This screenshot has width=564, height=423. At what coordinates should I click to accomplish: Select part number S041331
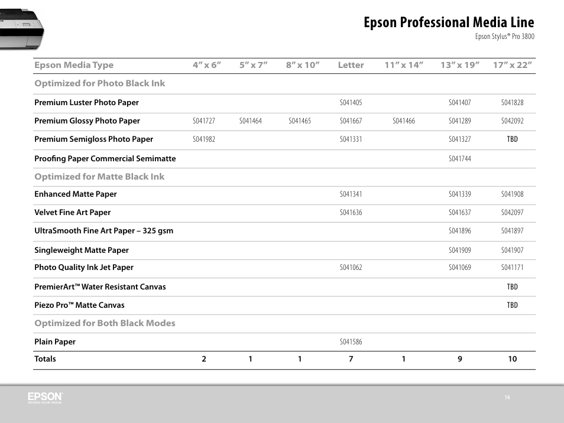pyautogui.click(x=351, y=139)
